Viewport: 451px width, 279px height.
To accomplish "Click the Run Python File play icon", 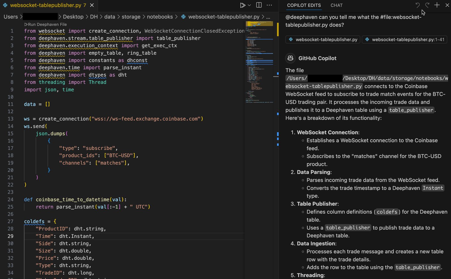I will [242, 5].
